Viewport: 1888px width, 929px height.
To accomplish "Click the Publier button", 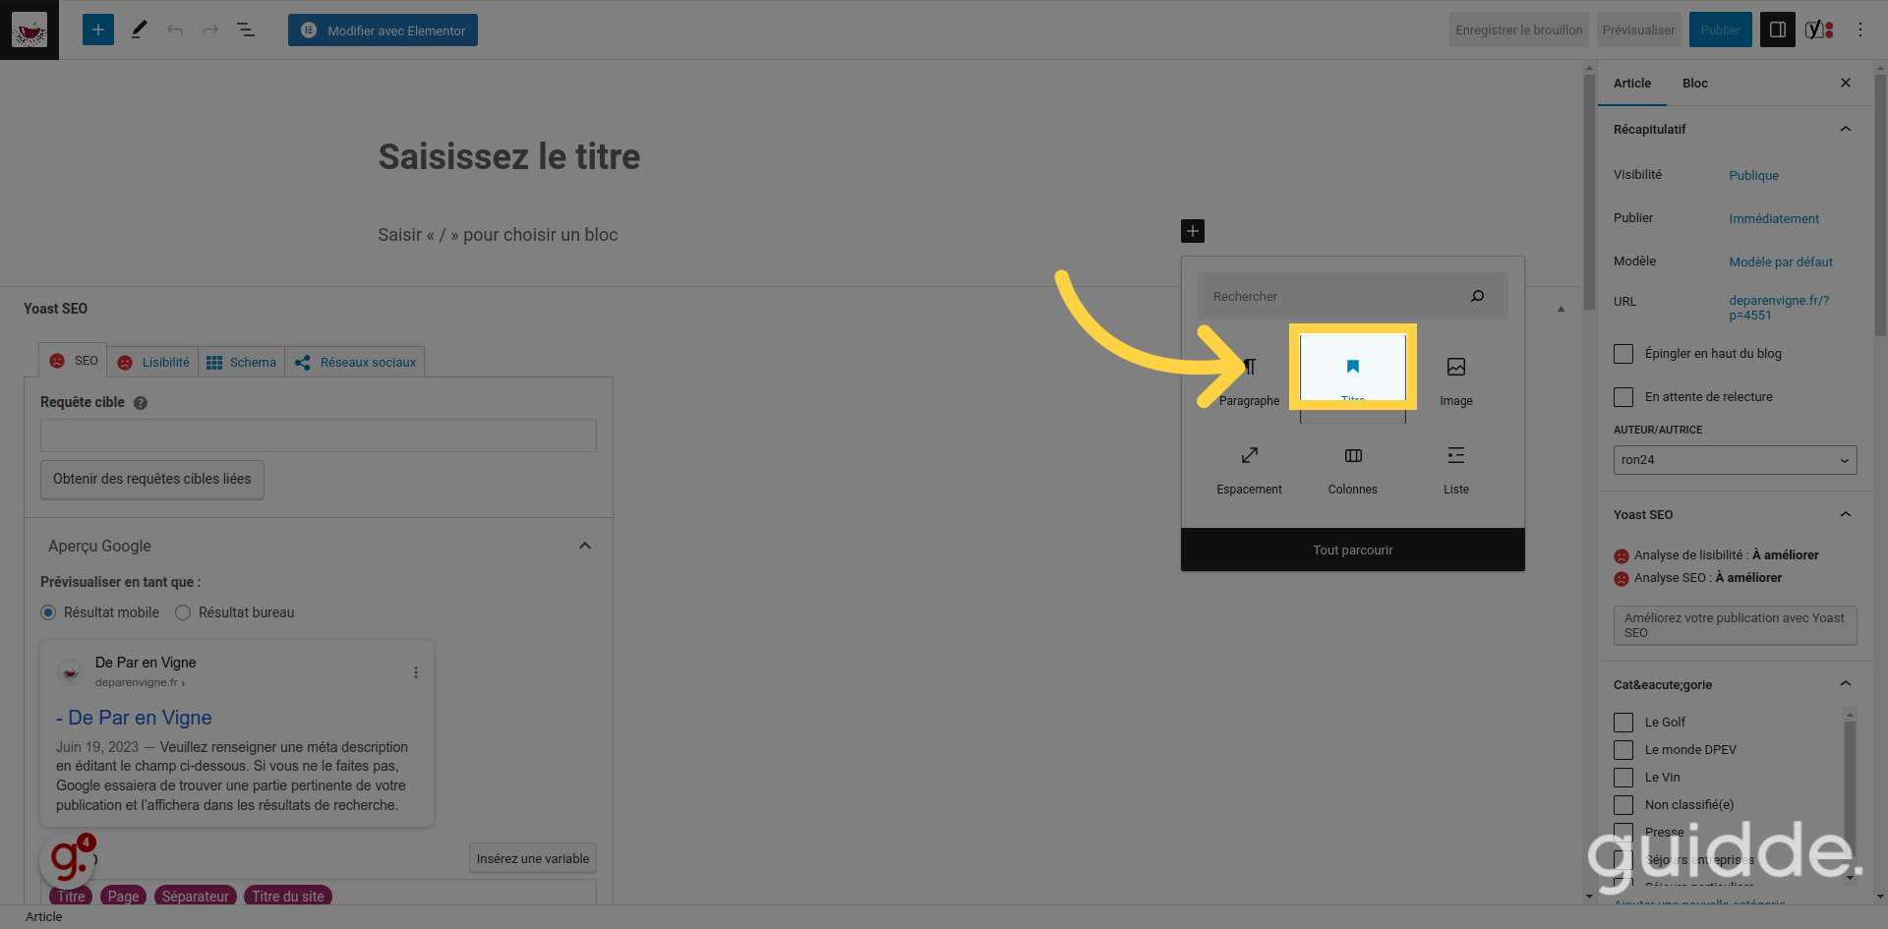I will [x=1721, y=29].
